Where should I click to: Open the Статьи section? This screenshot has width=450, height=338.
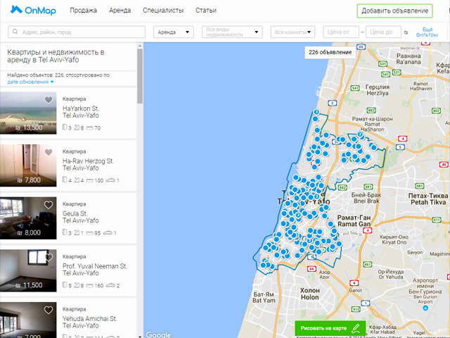206,11
